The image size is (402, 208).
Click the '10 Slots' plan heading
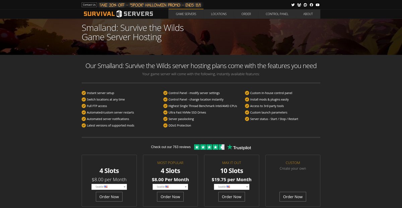[231, 171]
